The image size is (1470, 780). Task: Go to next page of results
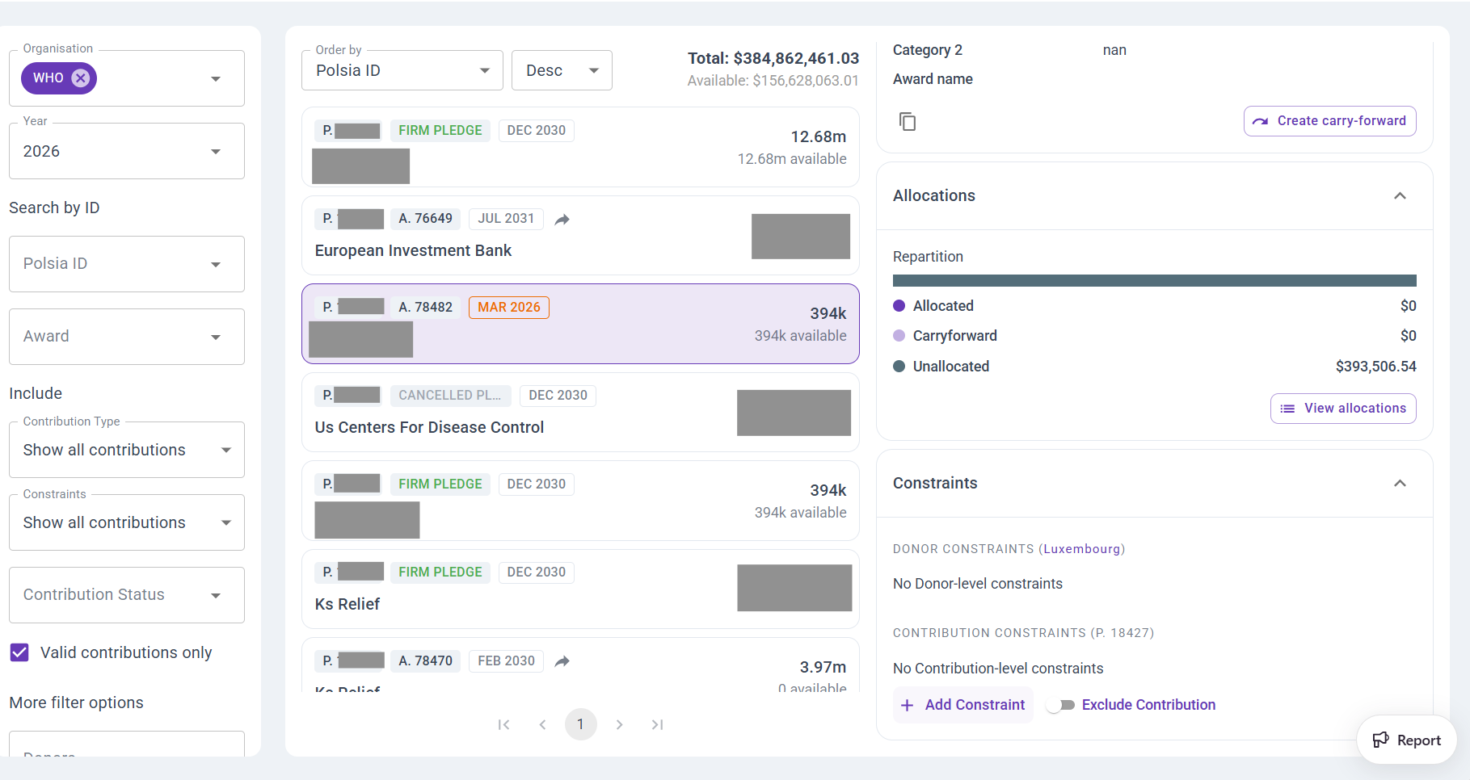619,725
